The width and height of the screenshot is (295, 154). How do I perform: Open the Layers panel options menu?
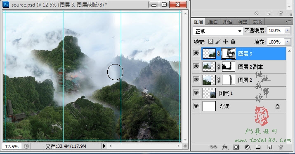[288, 22]
